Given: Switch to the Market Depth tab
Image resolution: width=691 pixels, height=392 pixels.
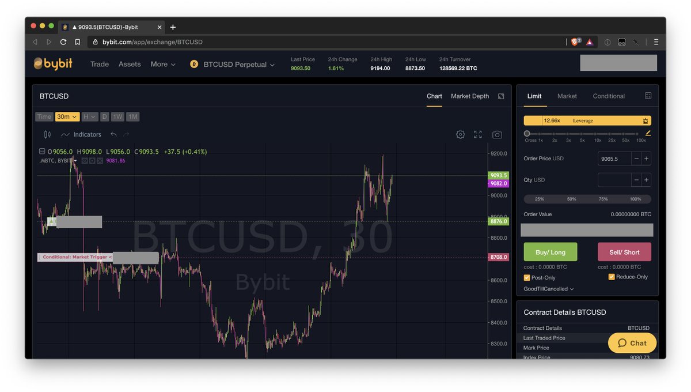Looking at the screenshot, I should pos(470,96).
